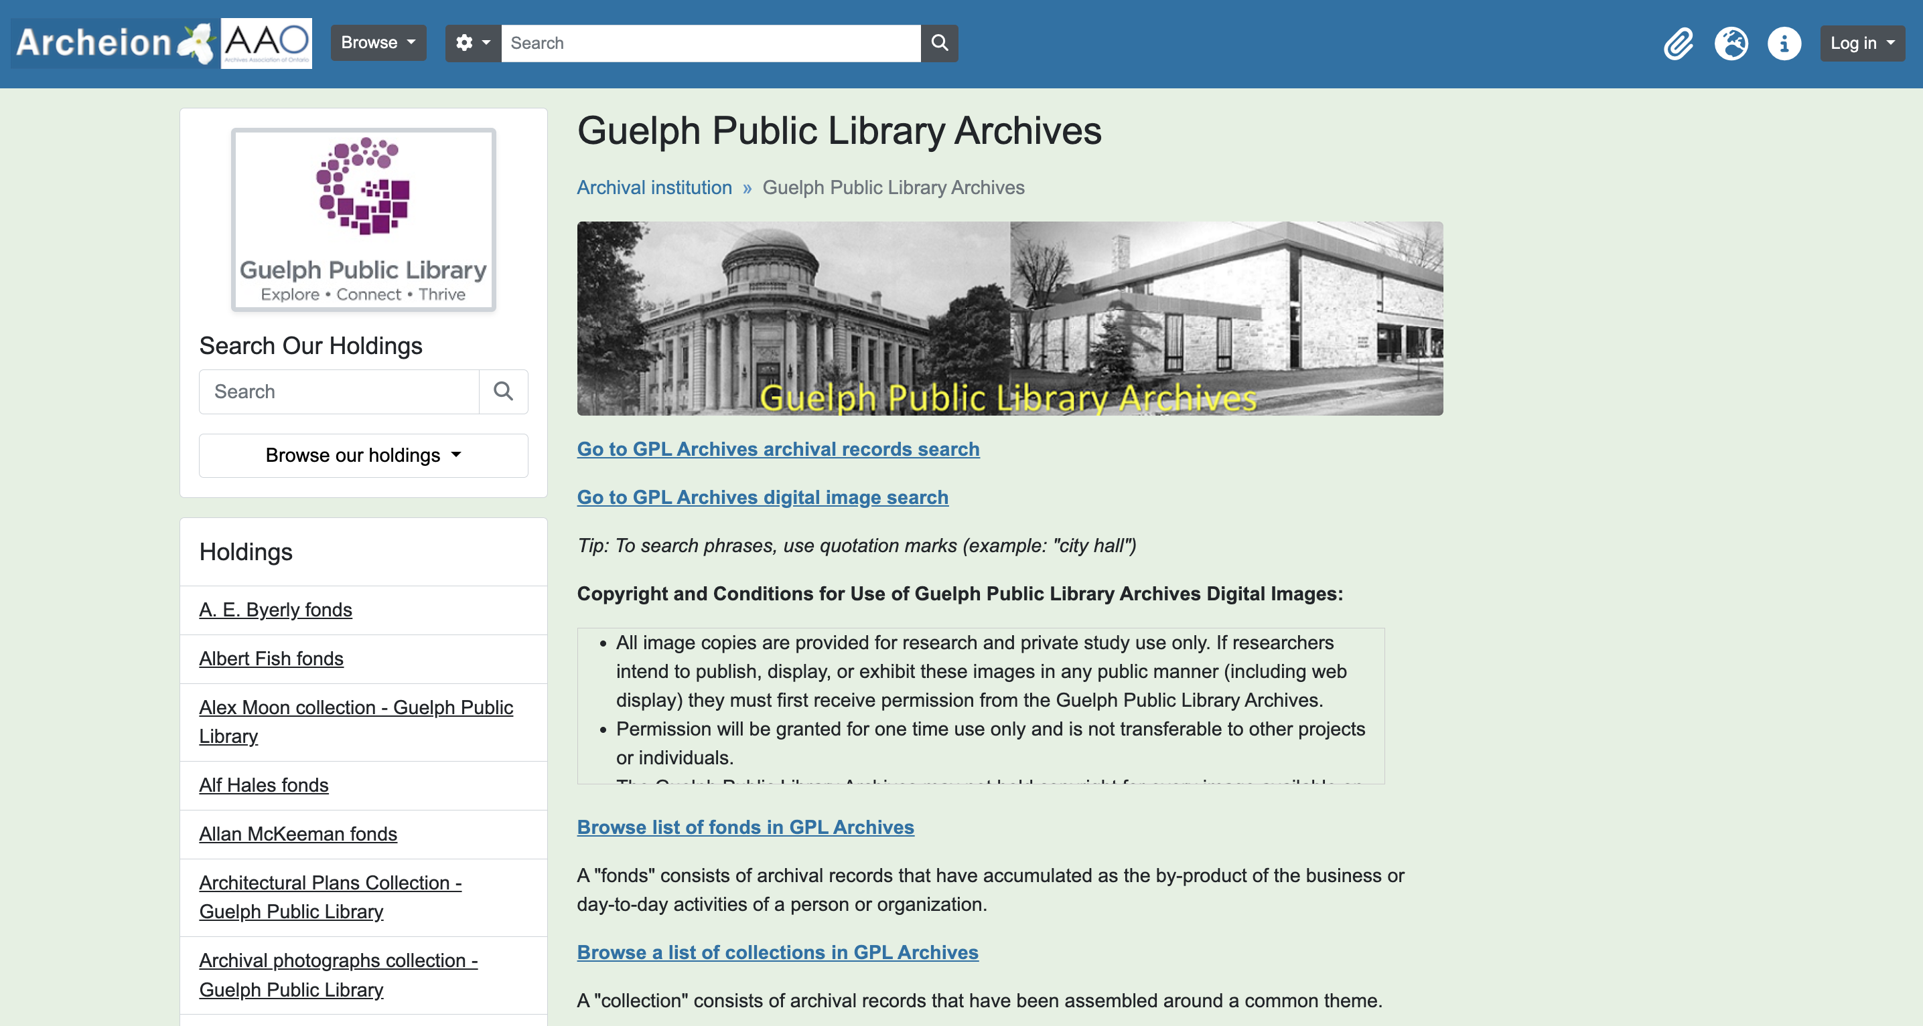Click Archival institution breadcrumb link

[x=654, y=187]
